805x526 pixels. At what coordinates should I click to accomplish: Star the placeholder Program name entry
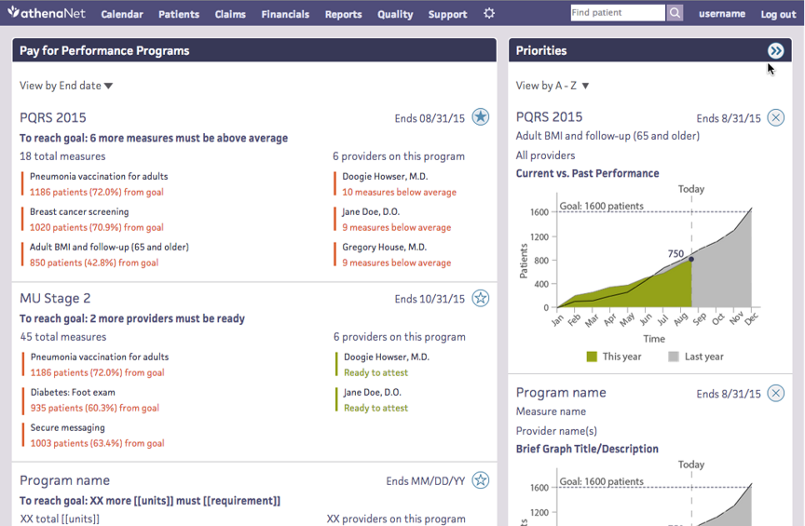click(480, 480)
